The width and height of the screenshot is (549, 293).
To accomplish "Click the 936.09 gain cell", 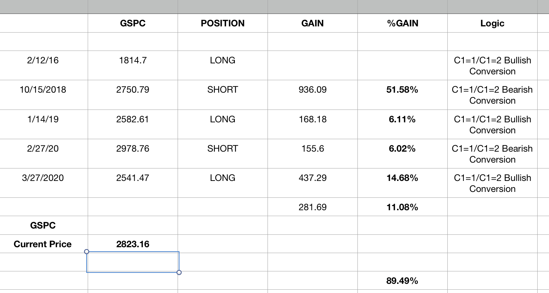I will point(312,90).
